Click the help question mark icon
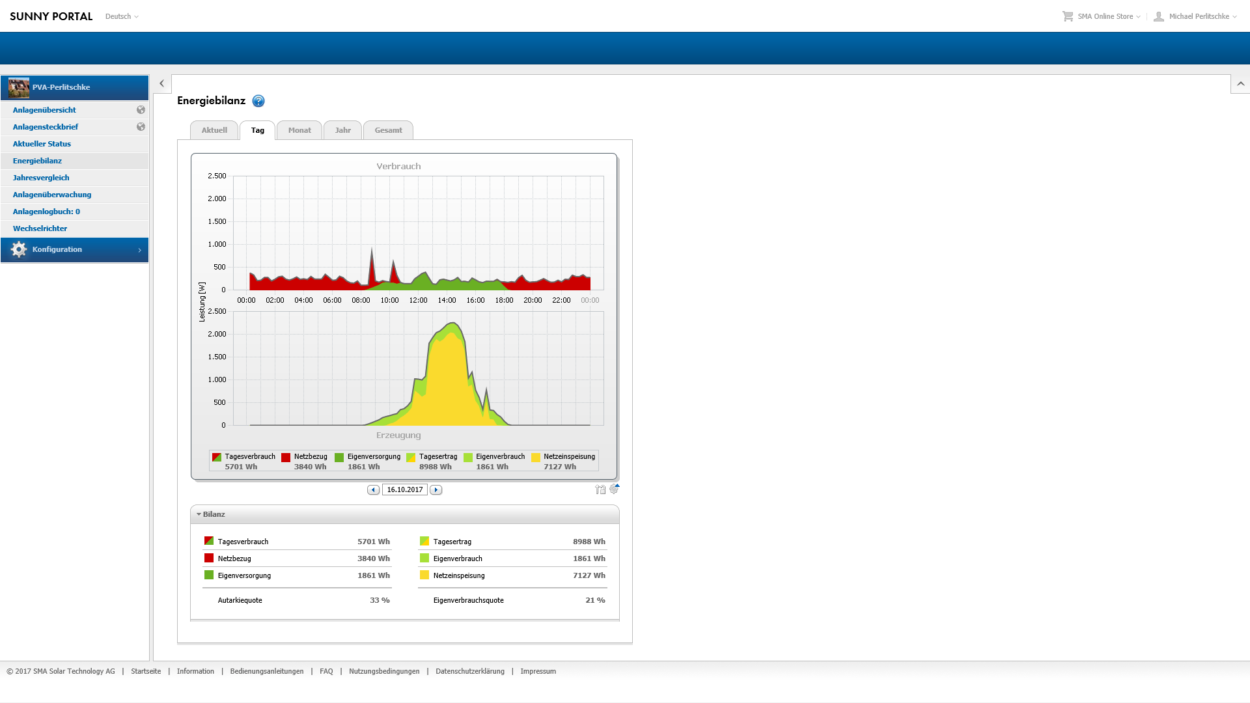Viewport: 1250px width, 703px height. (258, 101)
